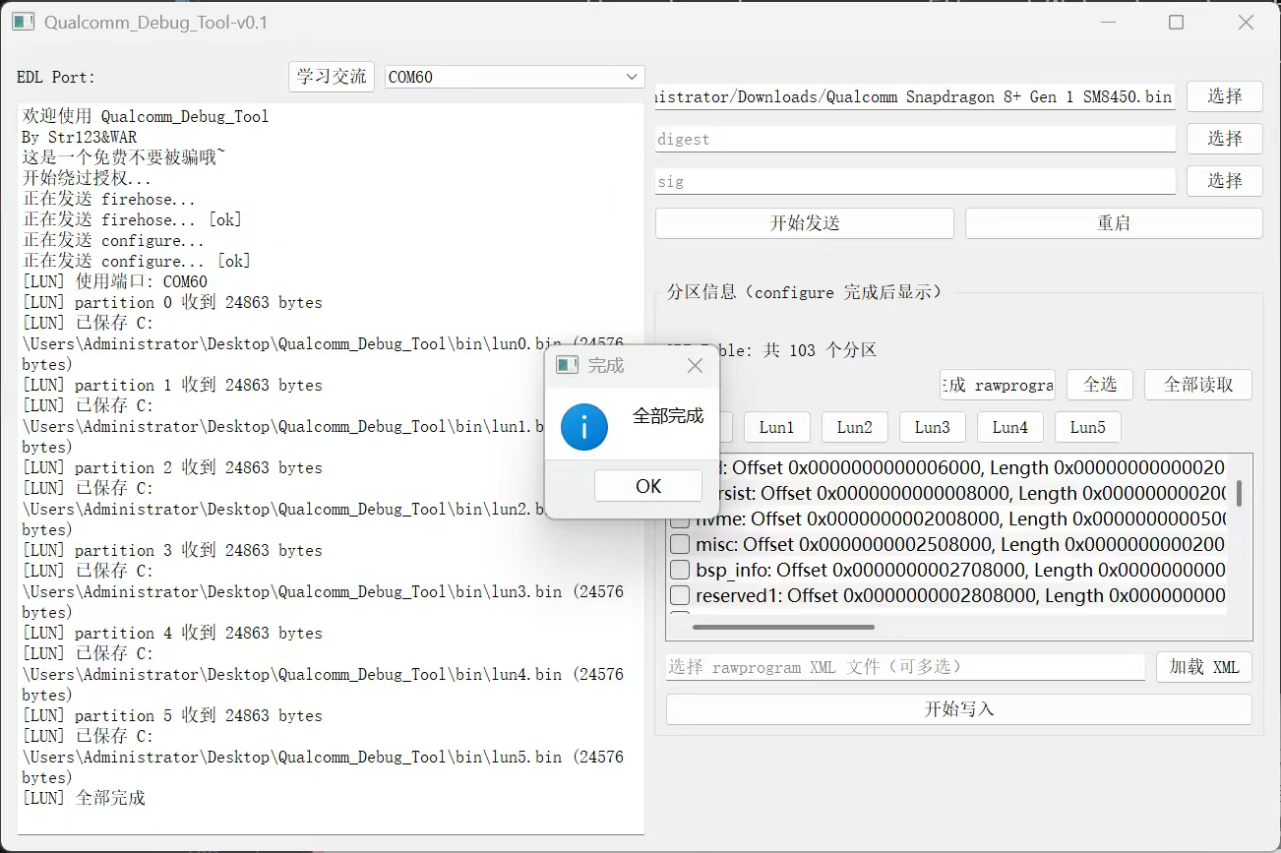Switch to the Lun5 tab
Viewport: 1281px width, 853px height.
1087,427
